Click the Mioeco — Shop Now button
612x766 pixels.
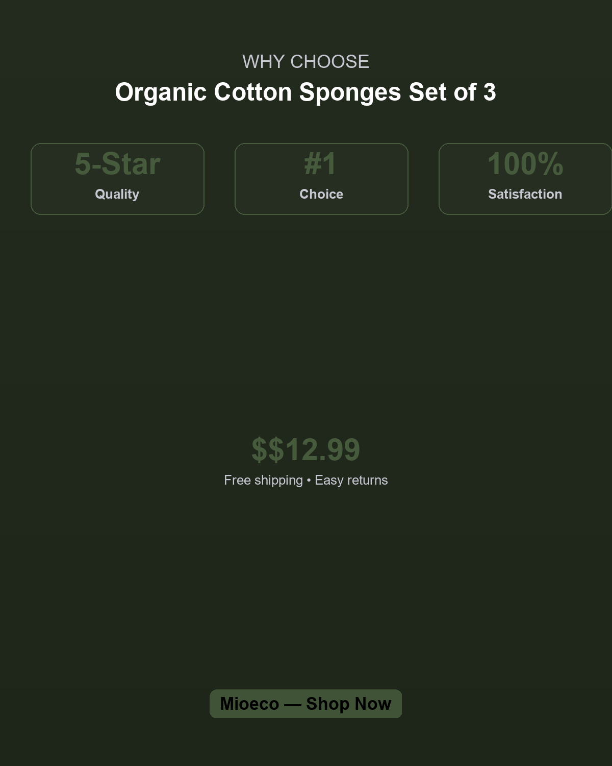(x=305, y=704)
